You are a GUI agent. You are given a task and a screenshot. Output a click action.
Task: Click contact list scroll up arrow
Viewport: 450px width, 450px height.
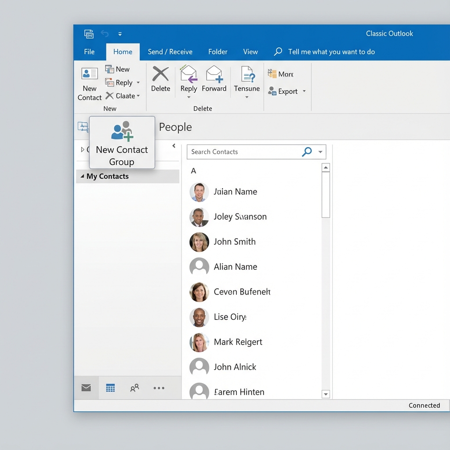point(326,167)
